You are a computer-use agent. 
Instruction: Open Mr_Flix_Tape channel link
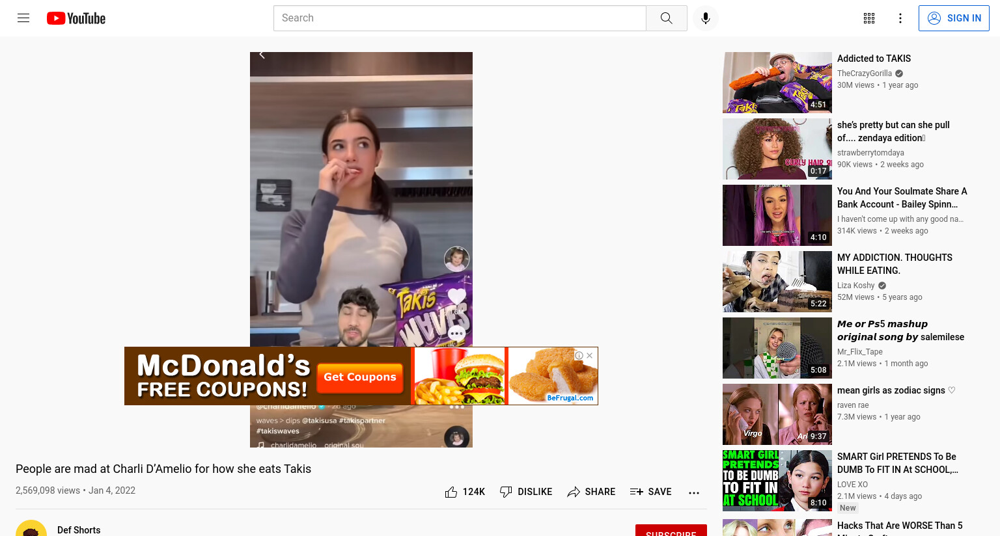coord(860,352)
